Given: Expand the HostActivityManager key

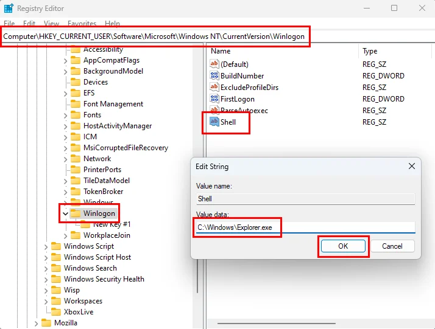Looking at the screenshot, I should [x=65, y=126].
